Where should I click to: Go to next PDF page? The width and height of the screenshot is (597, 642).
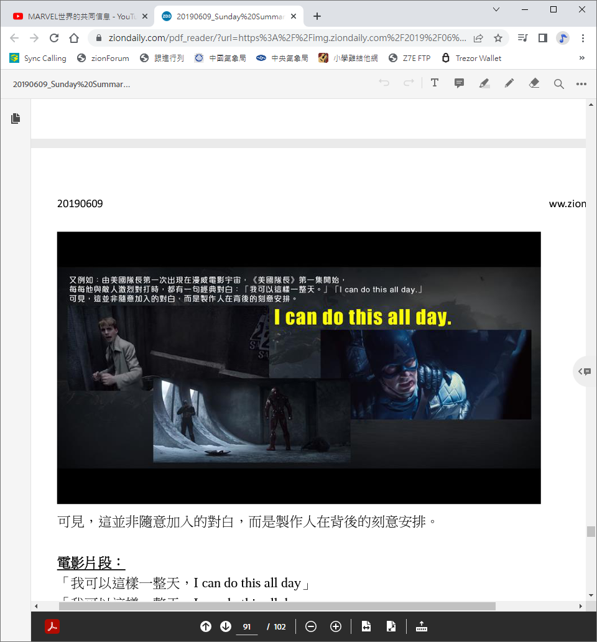coord(226,626)
